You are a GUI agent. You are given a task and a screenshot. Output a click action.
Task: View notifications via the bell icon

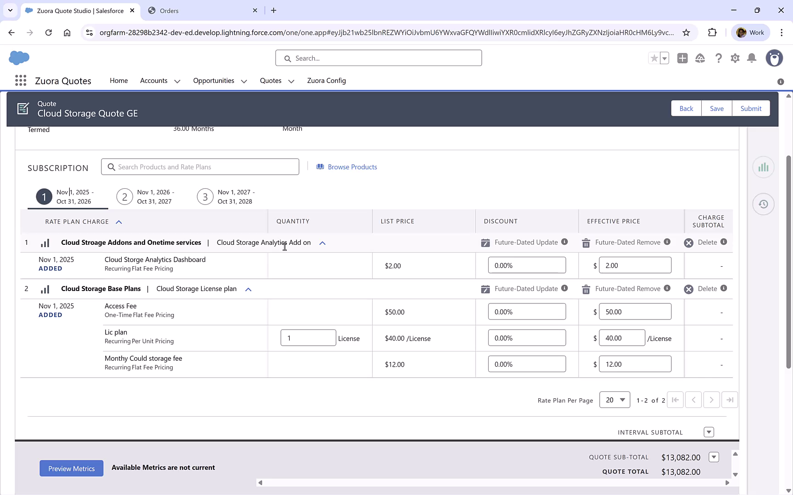(752, 58)
